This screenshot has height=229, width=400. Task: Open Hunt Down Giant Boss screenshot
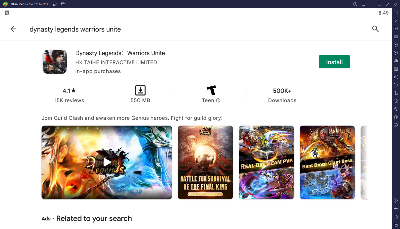(x=327, y=162)
